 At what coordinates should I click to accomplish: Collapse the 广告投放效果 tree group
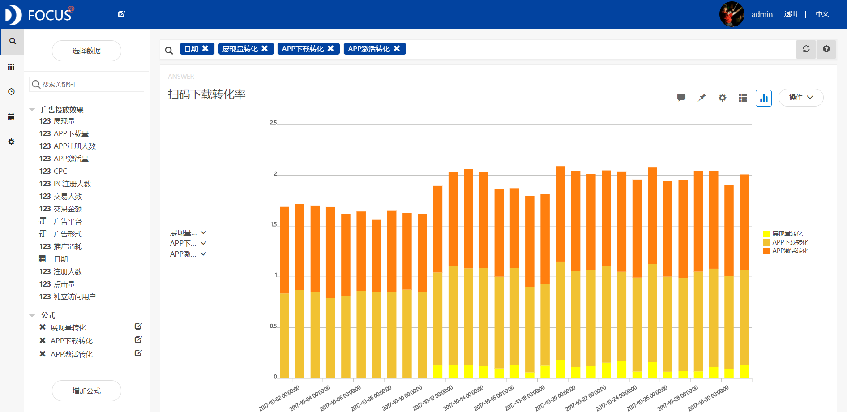[32, 110]
